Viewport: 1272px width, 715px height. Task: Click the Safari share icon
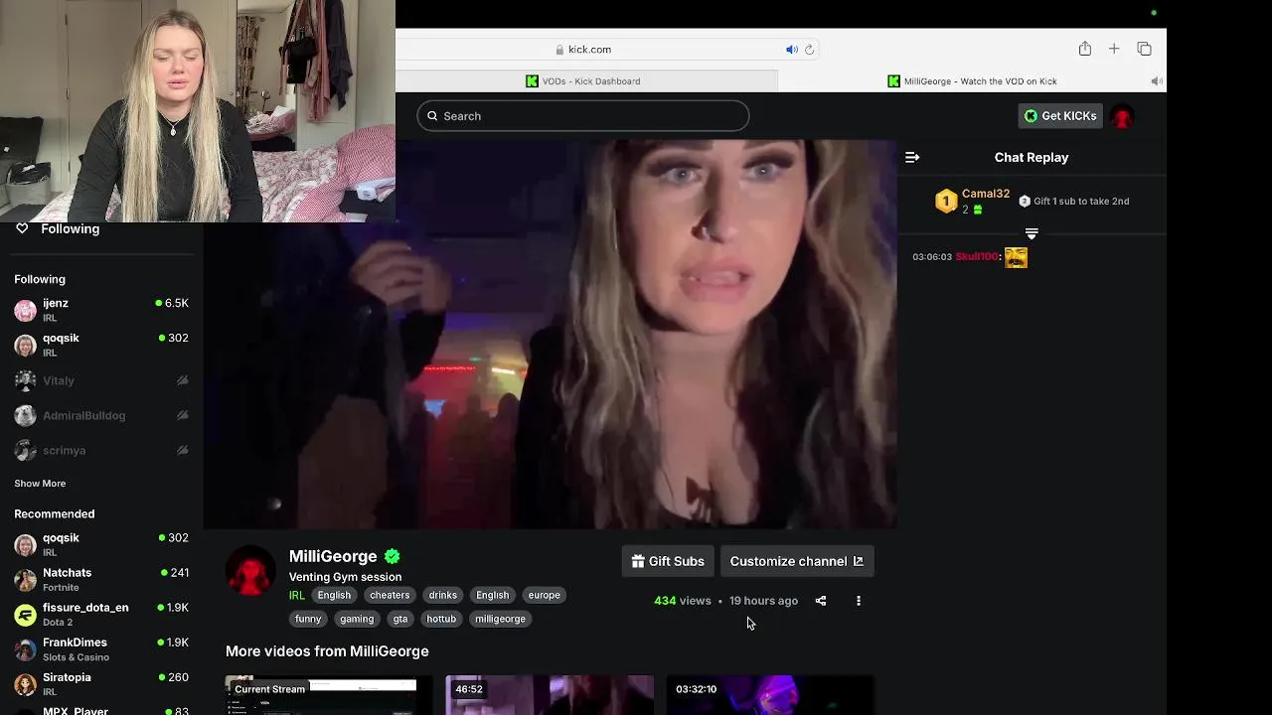tap(1085, 49)
